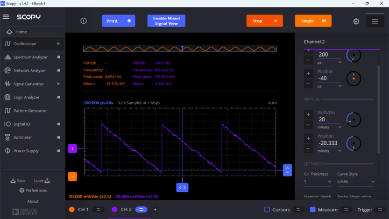This screenshot has width=389, height=219.
Task: Click the orange CH1 offset handle
Action: pos(72,177)
